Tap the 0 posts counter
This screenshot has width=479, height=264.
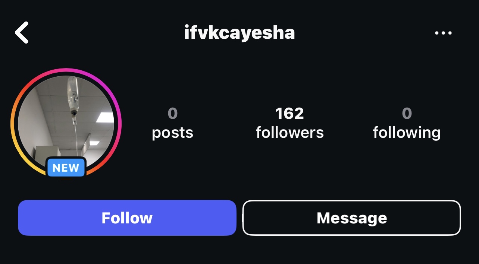(x=172, y=123)
